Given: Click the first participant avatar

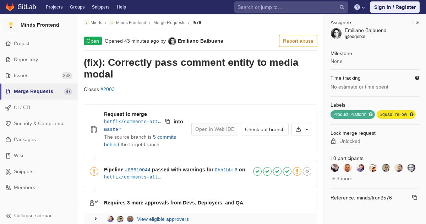Looking at the screenshot, I should (x=335, y=168).
